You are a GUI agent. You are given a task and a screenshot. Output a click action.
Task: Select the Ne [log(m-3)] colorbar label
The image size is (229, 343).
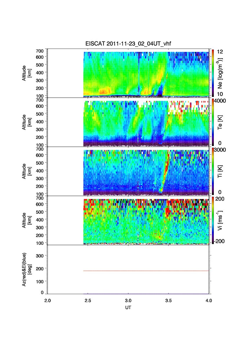tap(220, 73)
